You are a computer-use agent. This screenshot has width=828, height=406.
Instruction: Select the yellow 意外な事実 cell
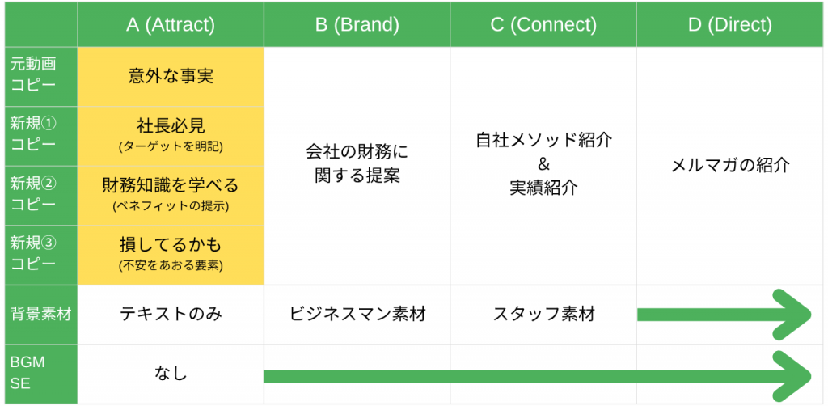tap(171, 77)
